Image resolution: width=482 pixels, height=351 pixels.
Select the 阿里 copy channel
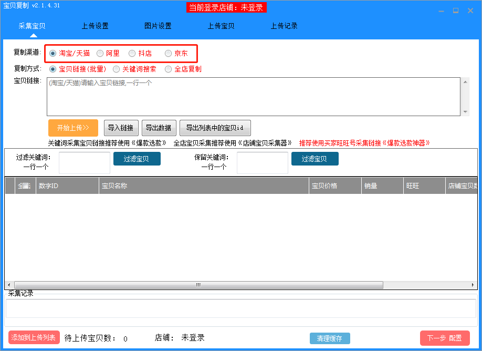(100, 53)
